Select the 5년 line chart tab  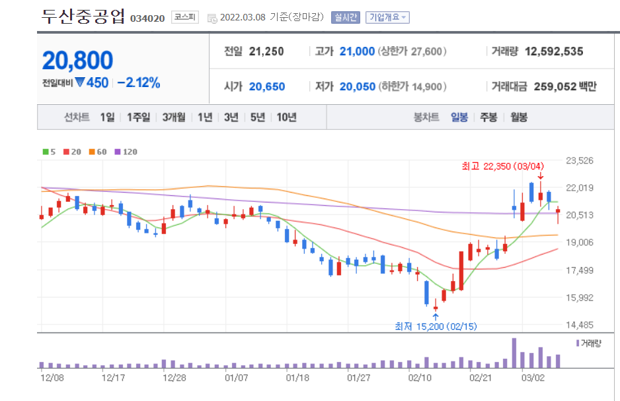coord(258,117)
